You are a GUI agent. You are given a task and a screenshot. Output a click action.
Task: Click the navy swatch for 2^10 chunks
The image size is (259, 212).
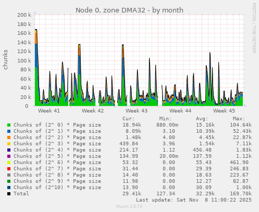point(9,188)
